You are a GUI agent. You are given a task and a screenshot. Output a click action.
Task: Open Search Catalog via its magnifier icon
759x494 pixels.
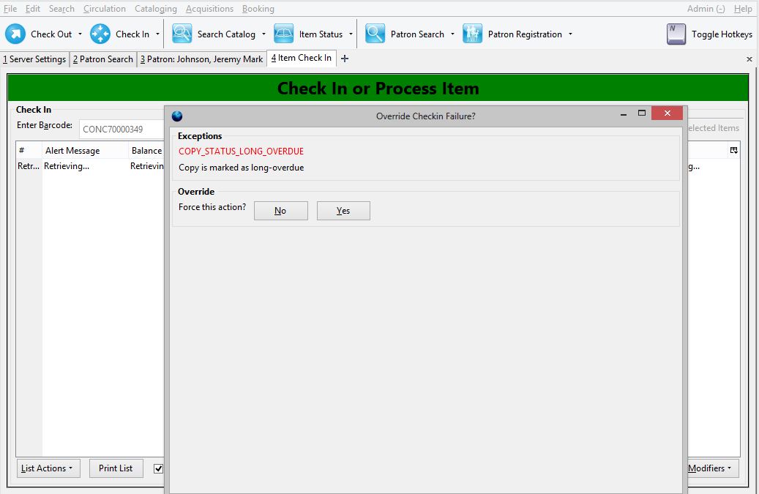[x=182, y=34]
